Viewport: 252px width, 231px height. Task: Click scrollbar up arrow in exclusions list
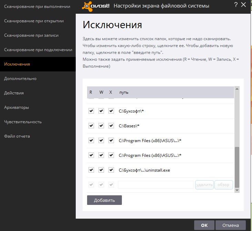(237, 89)
